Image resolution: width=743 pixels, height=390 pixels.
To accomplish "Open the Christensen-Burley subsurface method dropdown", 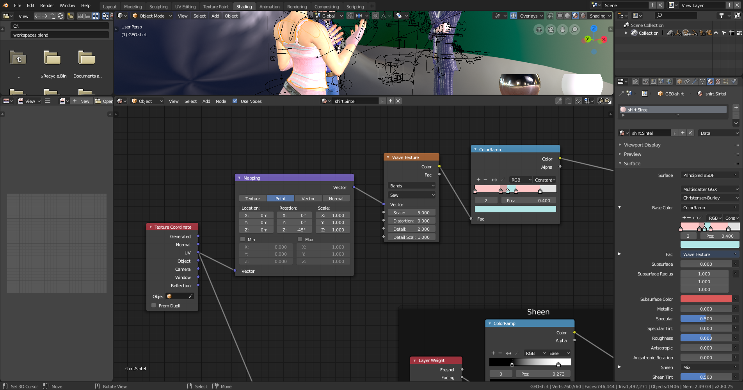I will tap(710, 198).
